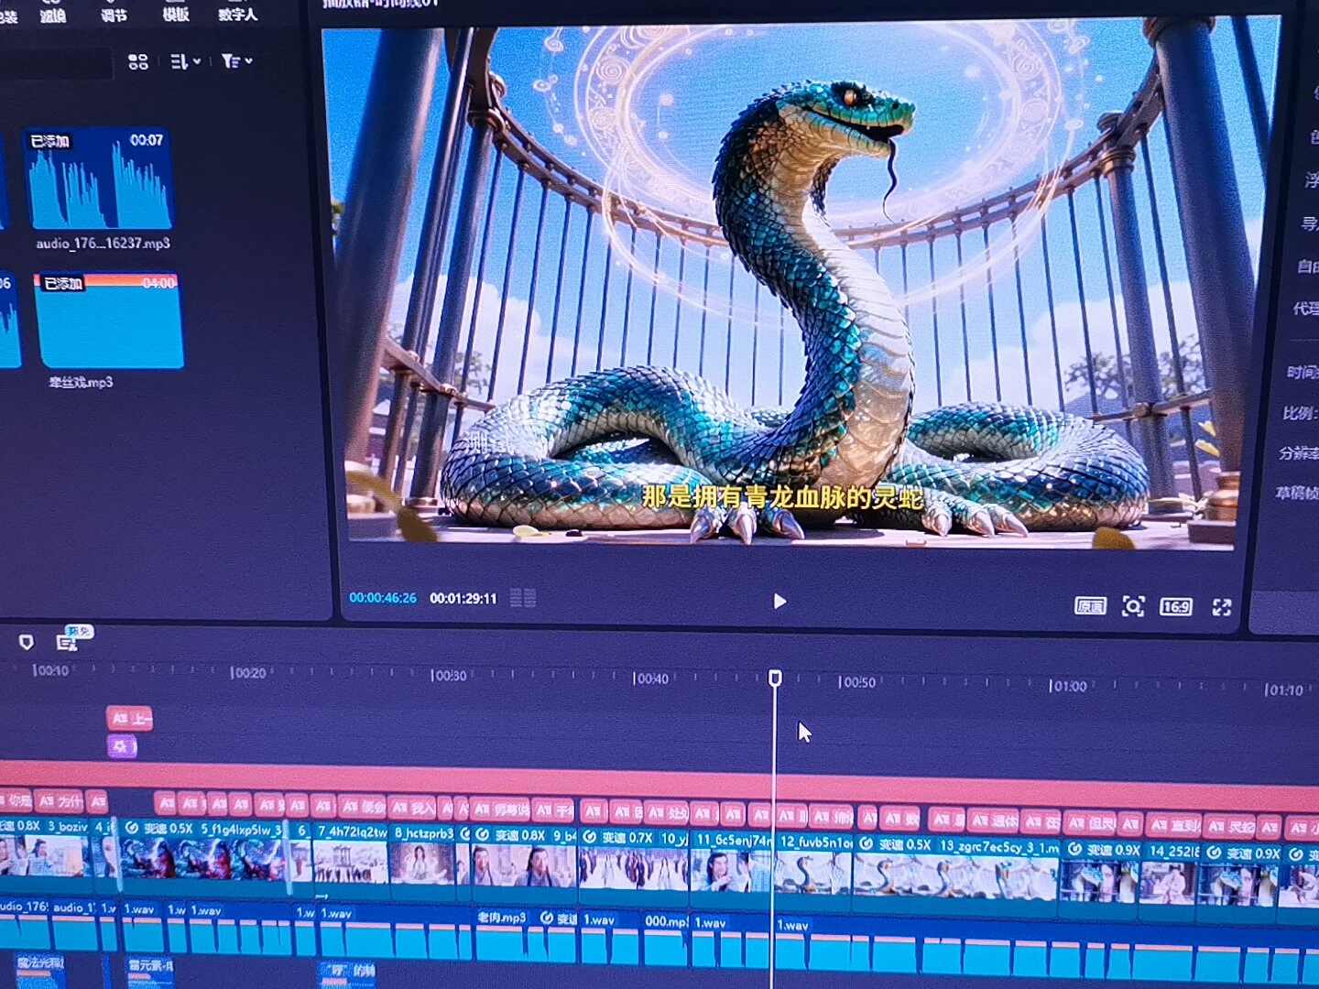
Task: Click the 00:50 mark on timeline ruler
Action: tap(857, 682)
